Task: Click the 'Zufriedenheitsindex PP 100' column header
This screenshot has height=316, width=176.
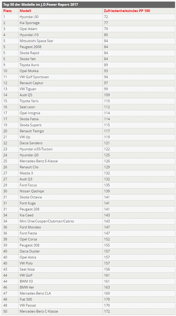Action: click(x=127, y=11)
